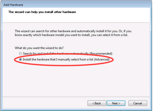The image size is (153, 111).
Task: Click the first line of the wizard description paragraph
Action: click(x=73, y=31)
